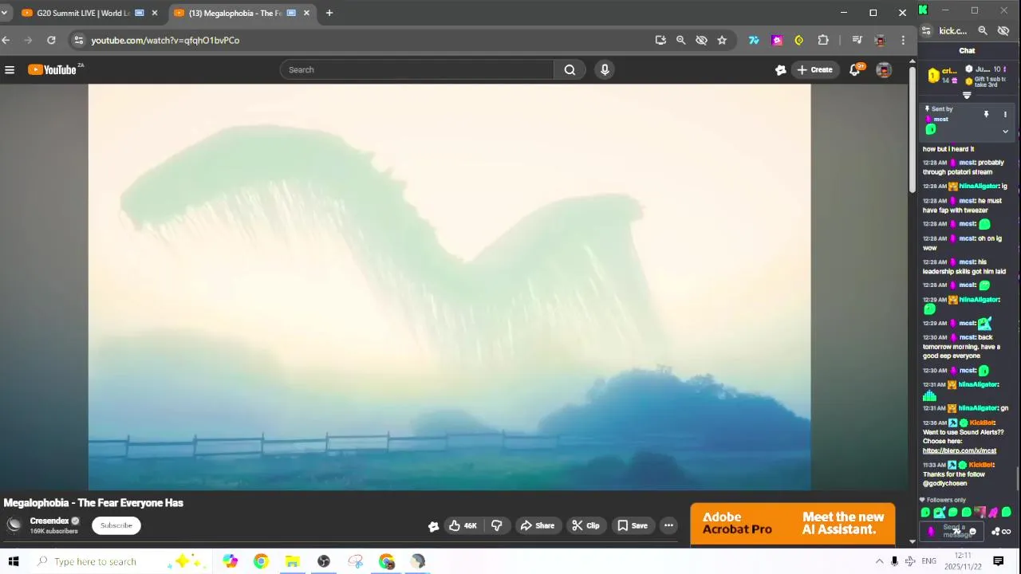Screen dimensions: 1021x574
Task: Open the blerp.com Sound Alerts link
Action: pos(960,451)
